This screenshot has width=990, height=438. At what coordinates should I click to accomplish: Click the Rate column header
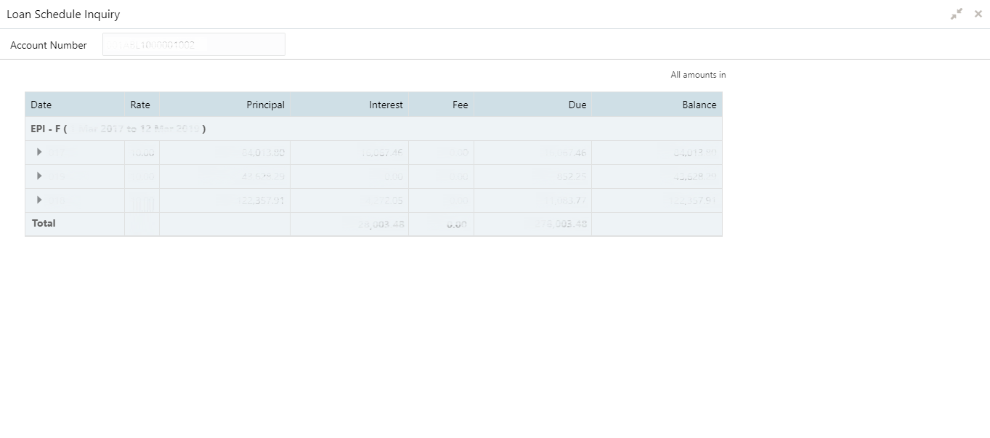coord(142,105)
